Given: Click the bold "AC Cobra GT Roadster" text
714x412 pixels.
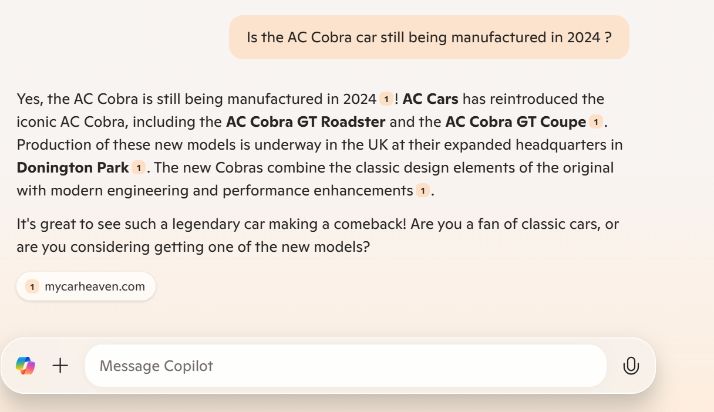Looking at the screenshot, I should click(x=306, y=122).
